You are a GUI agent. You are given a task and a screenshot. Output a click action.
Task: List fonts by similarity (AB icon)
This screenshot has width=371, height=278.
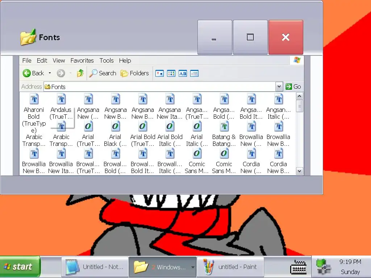(183, 73)
